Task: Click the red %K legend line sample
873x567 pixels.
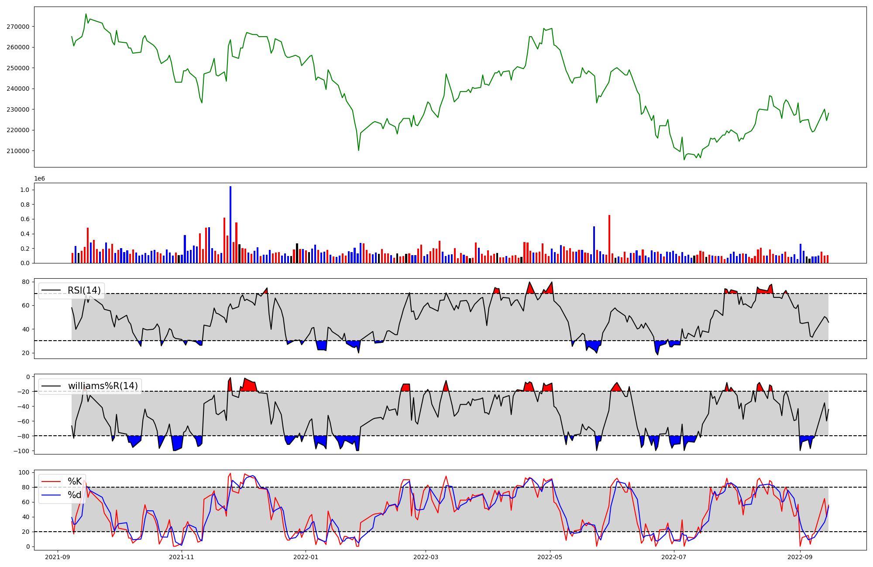Action: pos(50,482)
